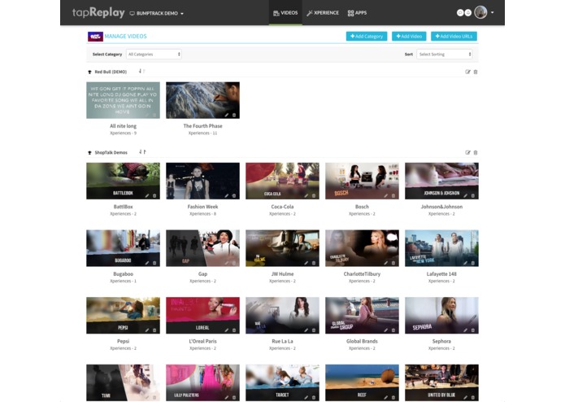Click the Add Video button
Screen dimensions: 565x402
click(x=409, y=36)
